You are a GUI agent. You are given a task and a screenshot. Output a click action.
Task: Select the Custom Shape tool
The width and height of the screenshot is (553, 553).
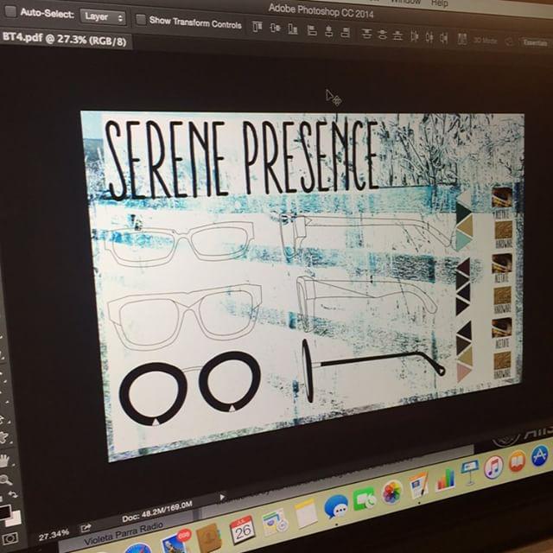(4, 438)
